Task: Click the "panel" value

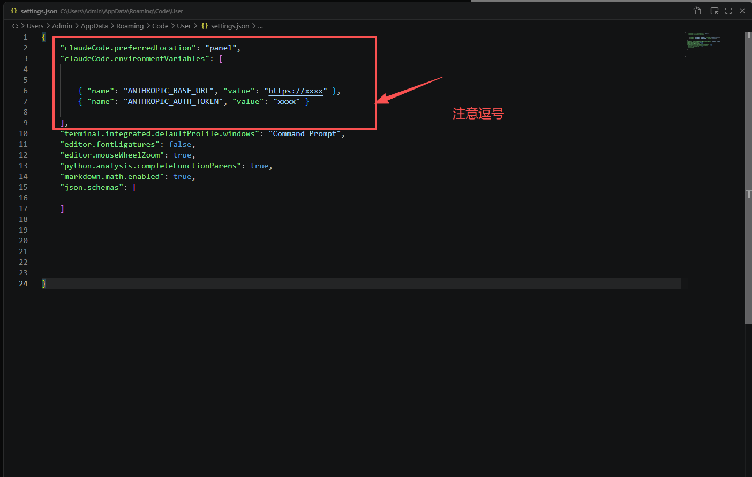Action: pyautogui.click(x=221, y=48)
